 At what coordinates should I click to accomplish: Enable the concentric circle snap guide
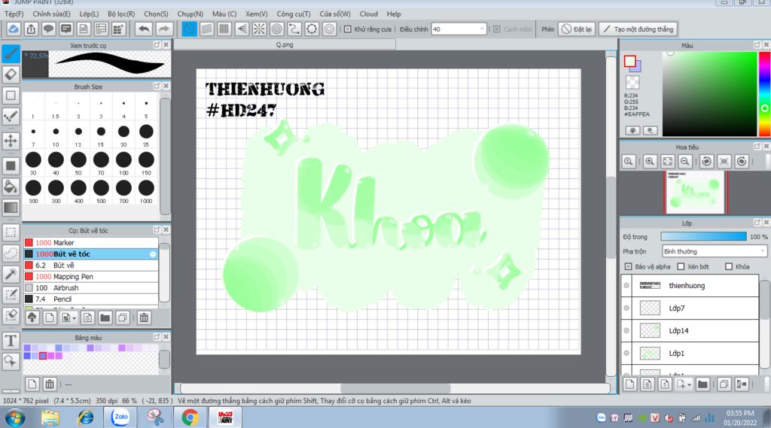277,29
